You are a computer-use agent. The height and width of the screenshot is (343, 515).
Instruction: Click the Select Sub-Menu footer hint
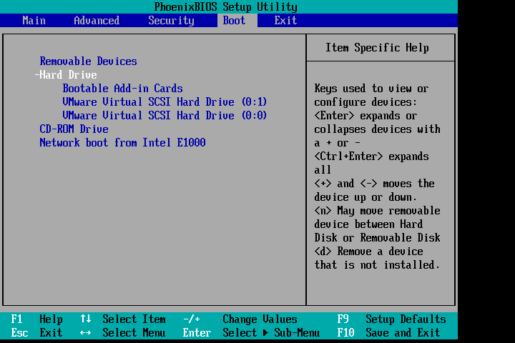[x=271, y=333]
